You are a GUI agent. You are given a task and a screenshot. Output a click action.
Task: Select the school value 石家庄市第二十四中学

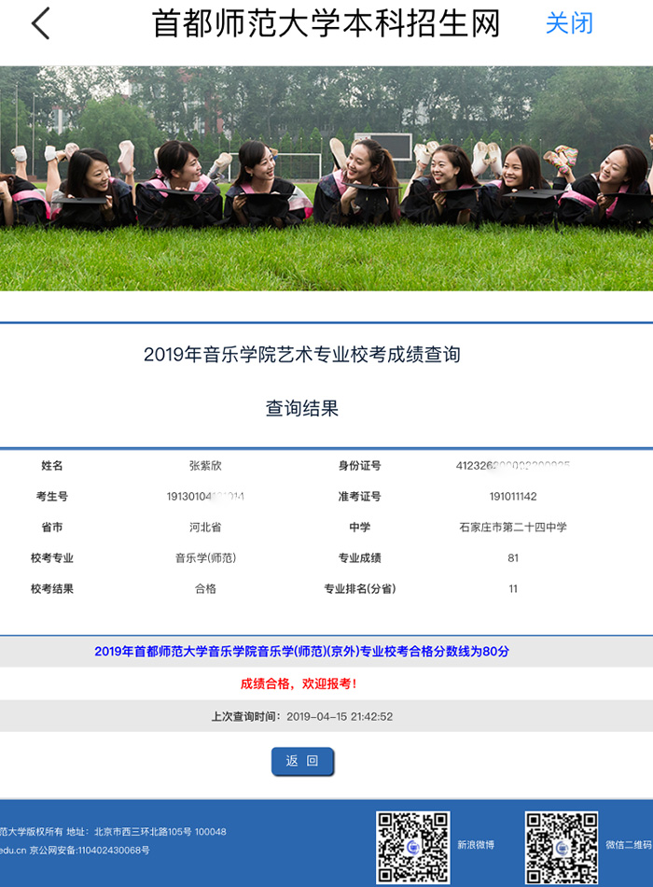[513, 527]
